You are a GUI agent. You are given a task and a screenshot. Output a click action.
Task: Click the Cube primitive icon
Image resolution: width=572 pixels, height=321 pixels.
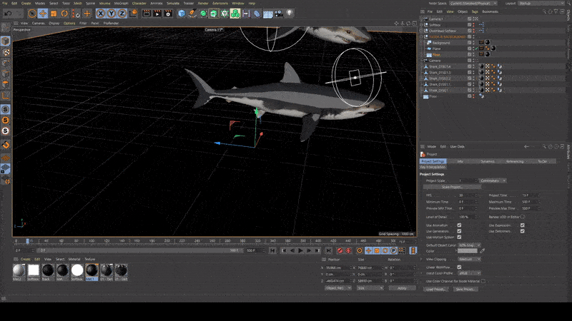coord(182,13)
